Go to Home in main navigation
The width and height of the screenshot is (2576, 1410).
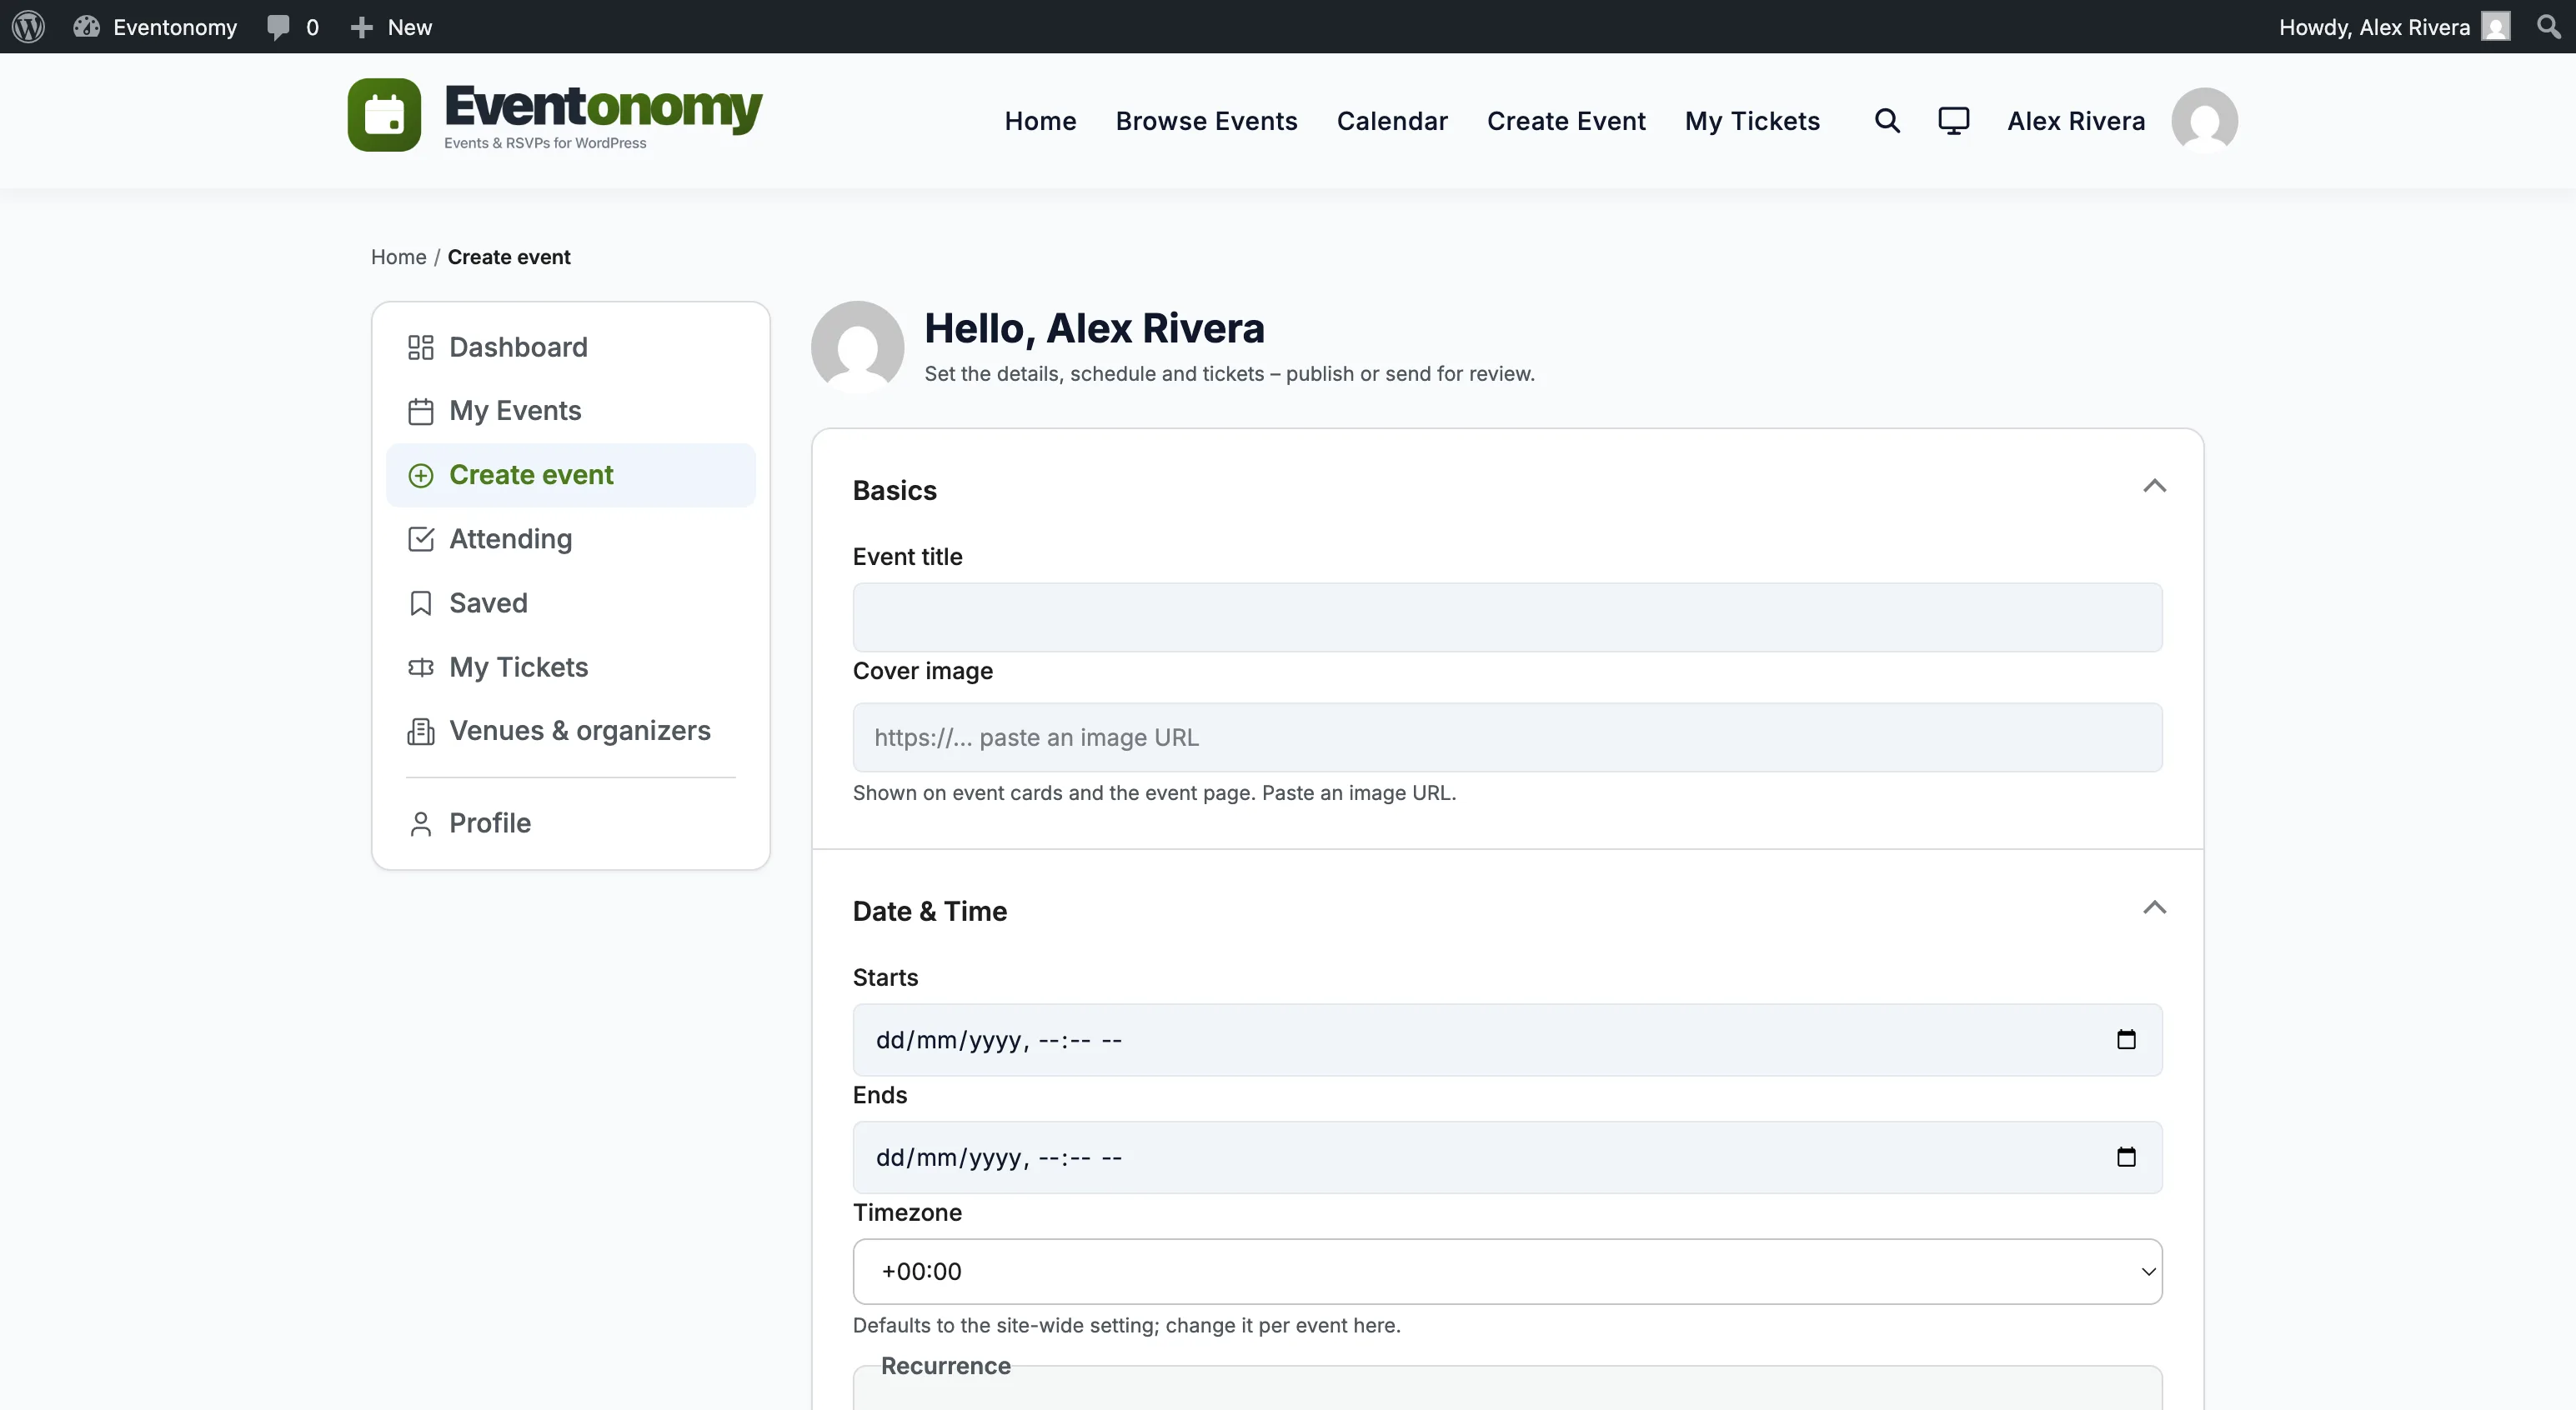(1040, 121)
